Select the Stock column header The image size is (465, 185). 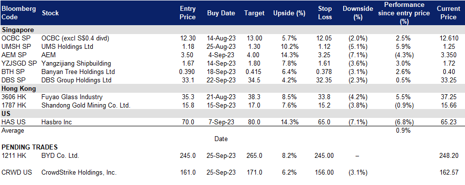click(50, 13)
